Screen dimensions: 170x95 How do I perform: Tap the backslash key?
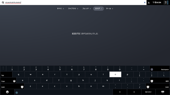164,74
